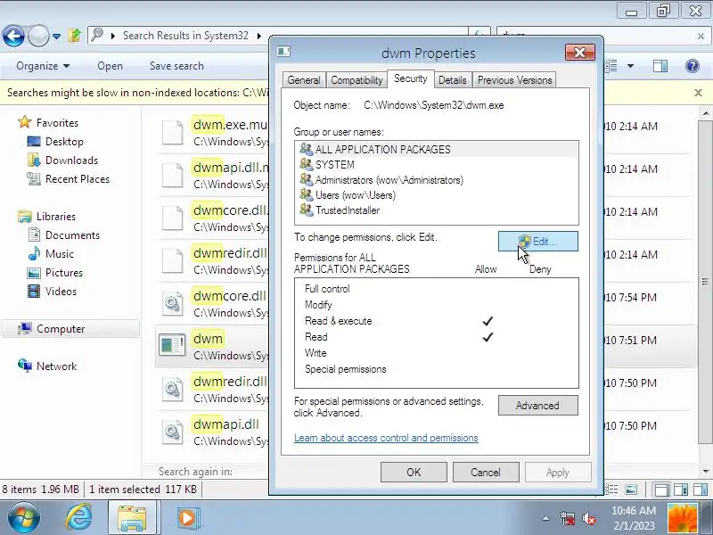Image resolution: width=713 pixels, height=535 pixels.
Task: Open Documents library in navigation pane
Action: click(x=72, y=235)
